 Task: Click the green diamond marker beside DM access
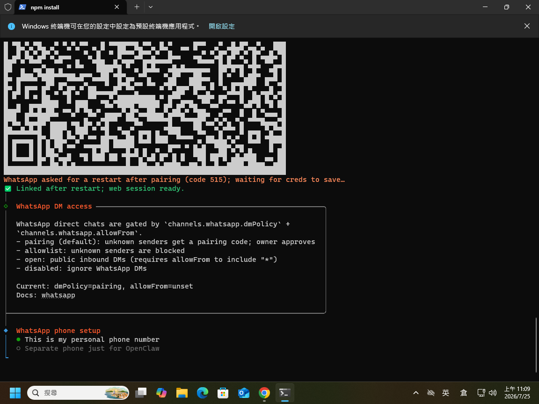tap(6, 206)
